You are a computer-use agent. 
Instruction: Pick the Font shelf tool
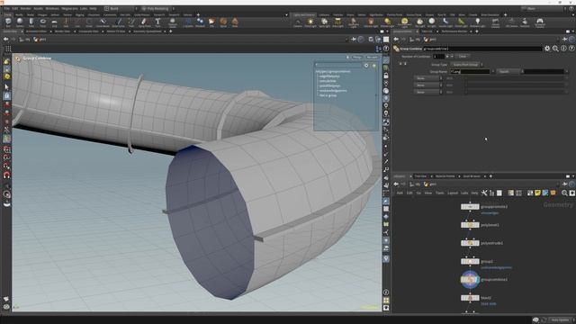[157, 22]
